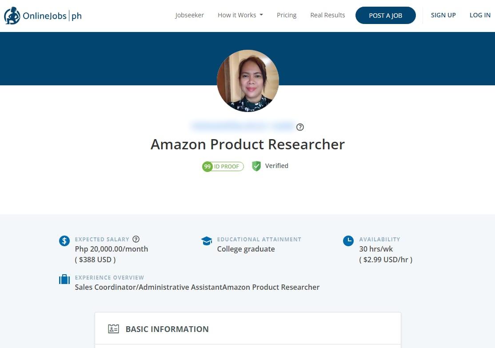Expand the How it Works dropdown
Screen dimensions: 495x348
pos(240,15)
